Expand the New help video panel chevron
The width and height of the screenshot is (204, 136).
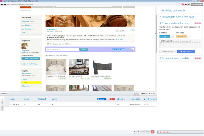point(202,132)
